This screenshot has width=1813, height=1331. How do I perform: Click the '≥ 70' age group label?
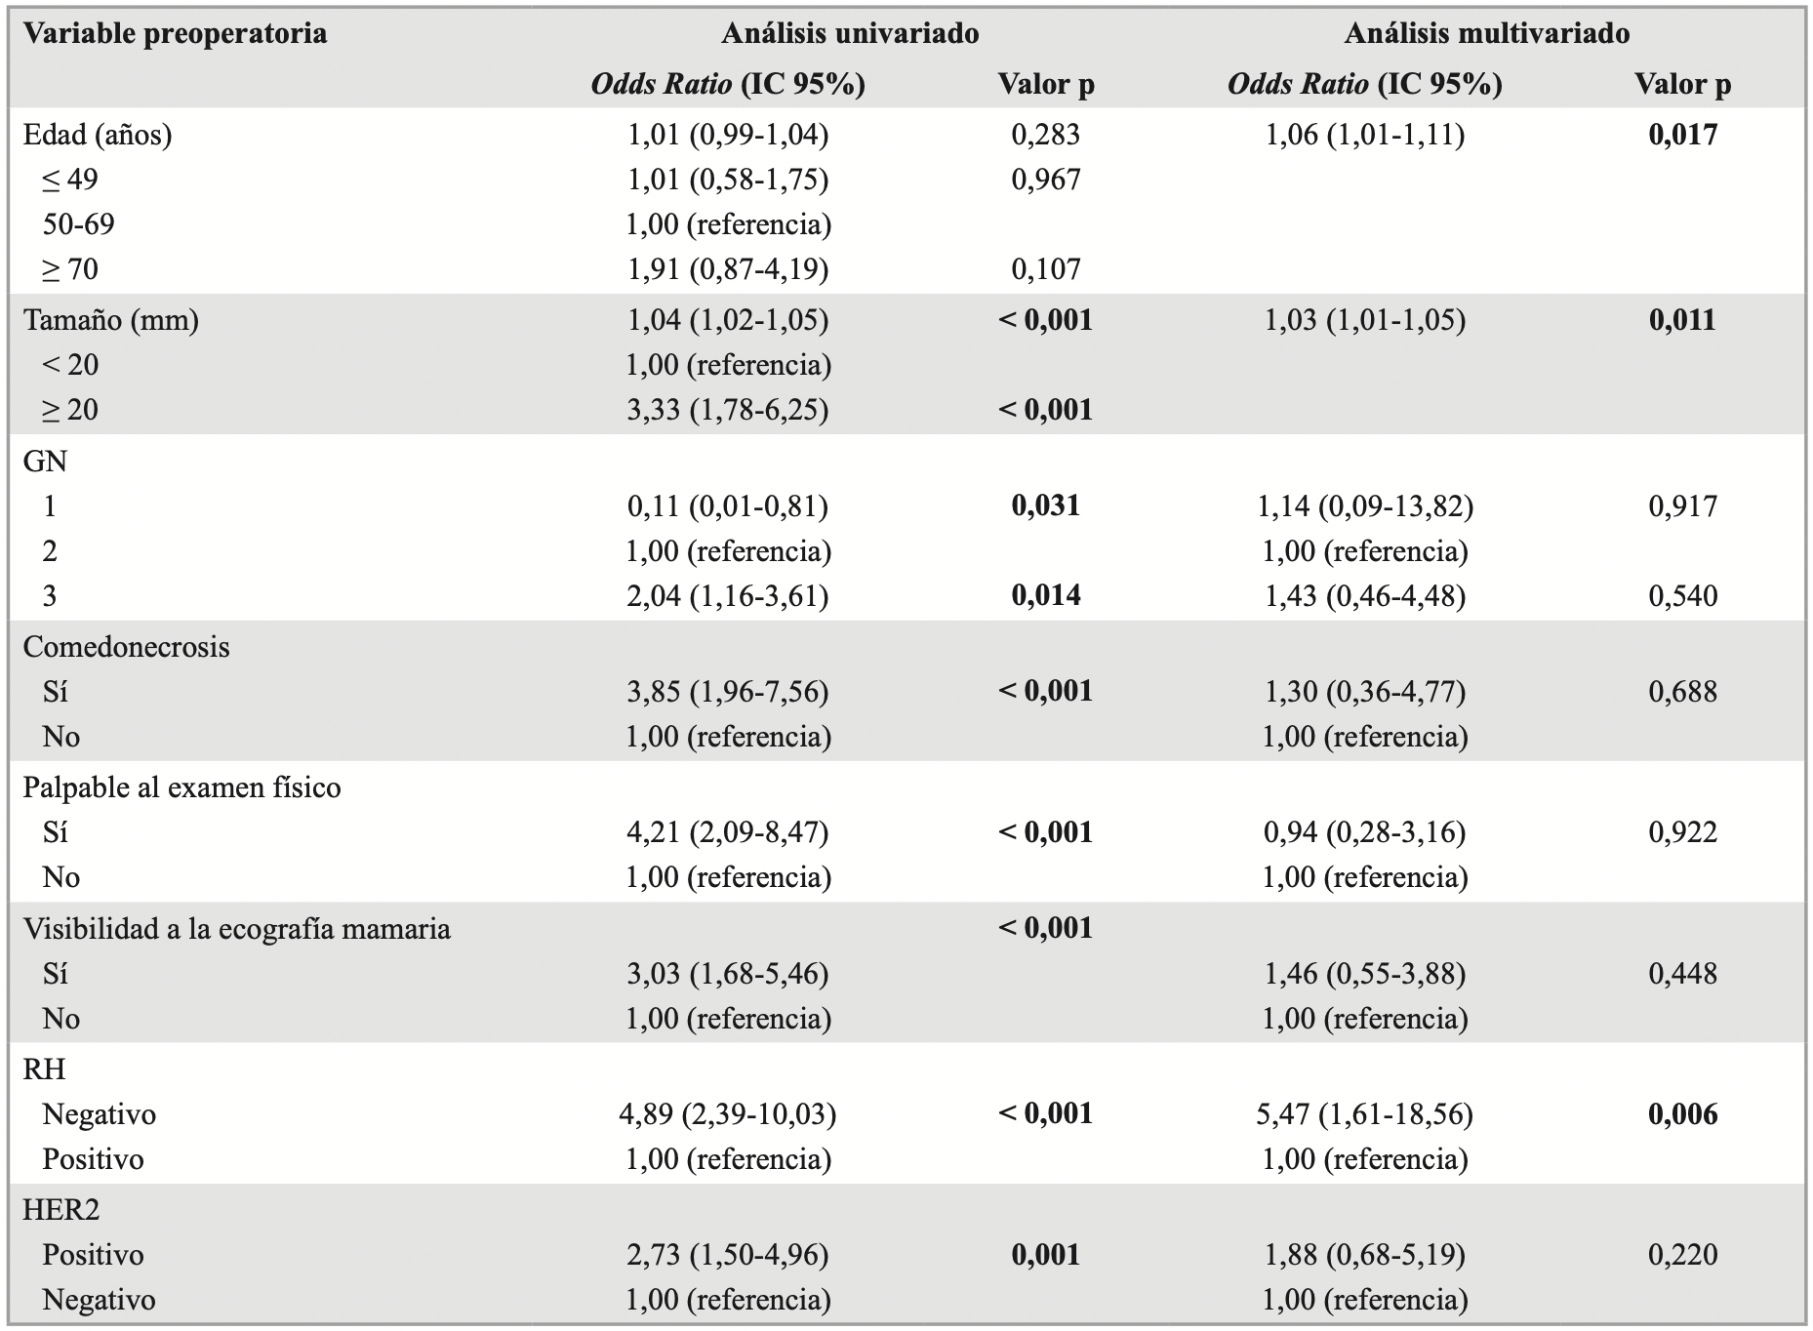(x=70, y=269)
